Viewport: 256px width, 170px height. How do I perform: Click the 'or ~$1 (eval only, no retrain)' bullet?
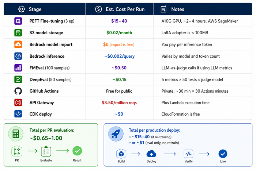(154, 143)
